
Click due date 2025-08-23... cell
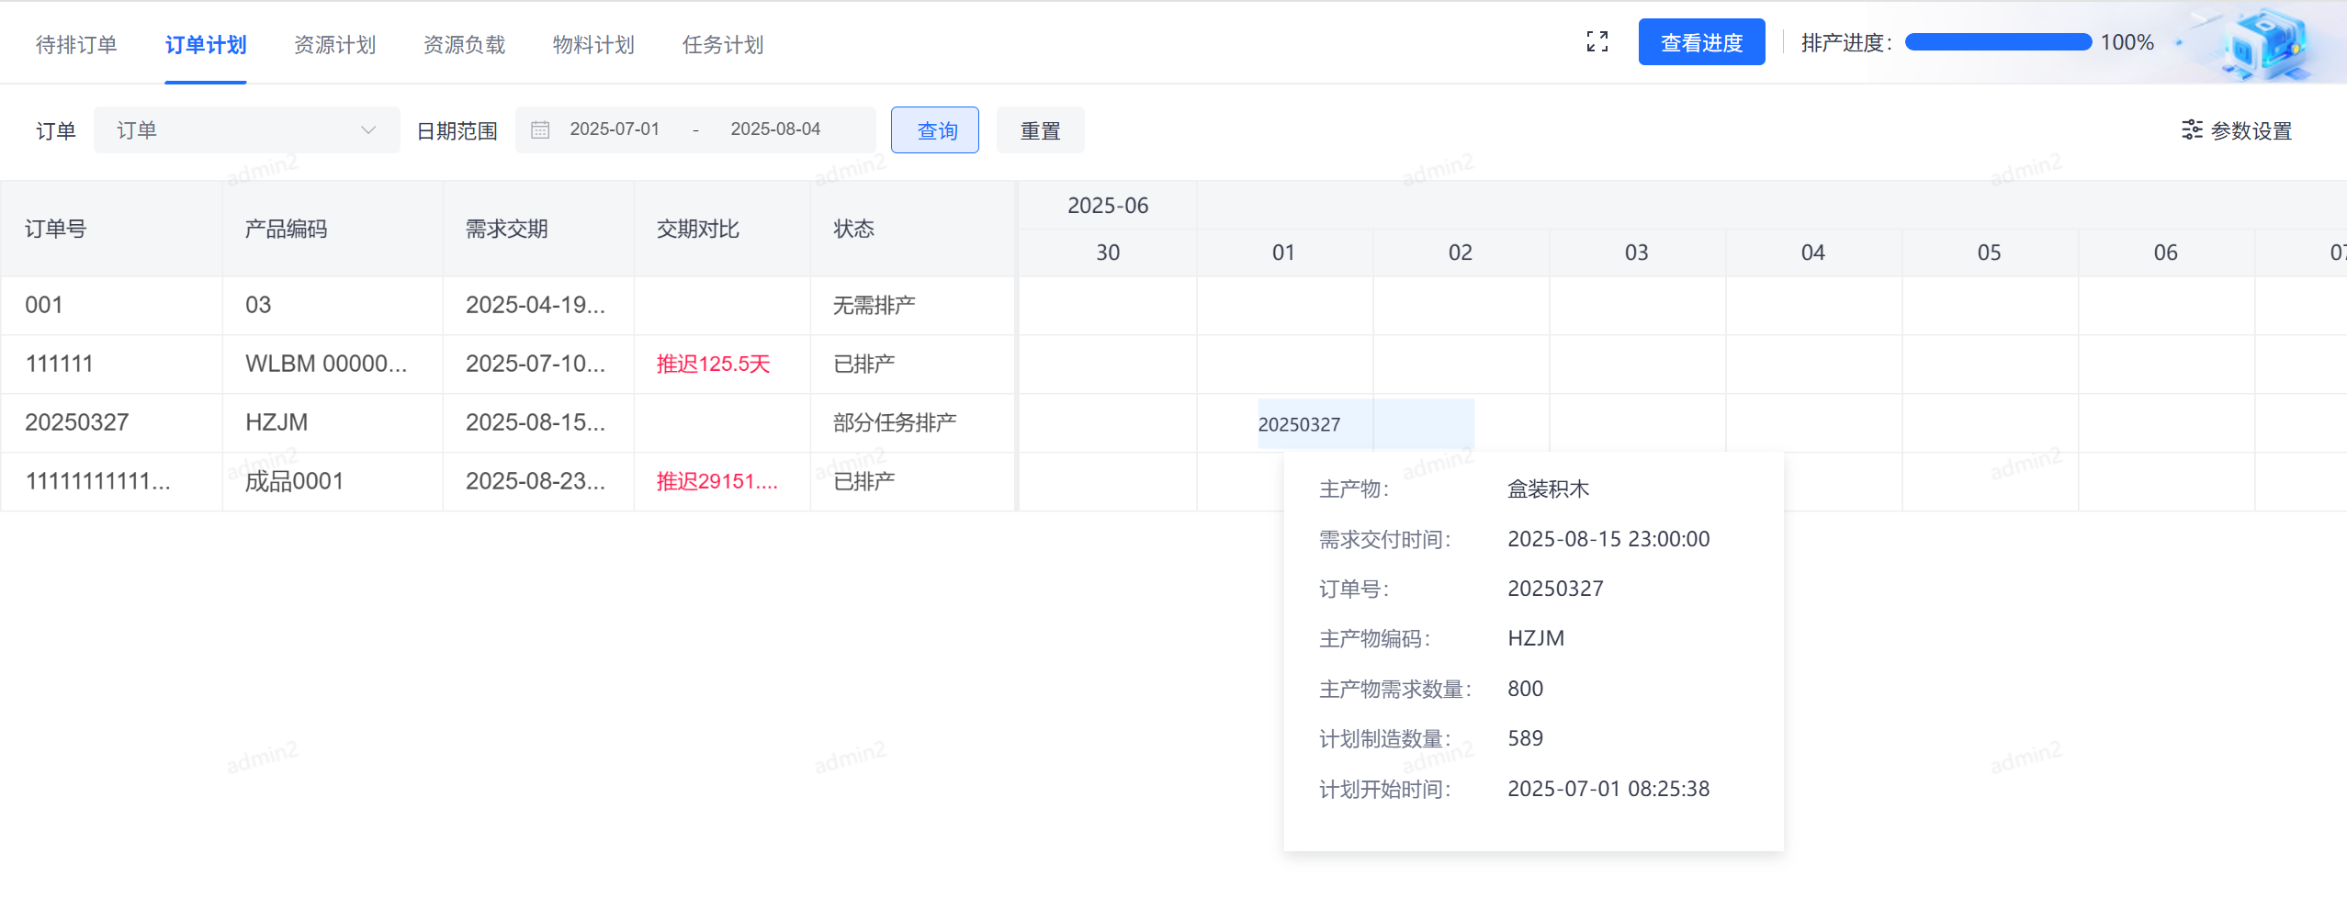tap(538, 481)
